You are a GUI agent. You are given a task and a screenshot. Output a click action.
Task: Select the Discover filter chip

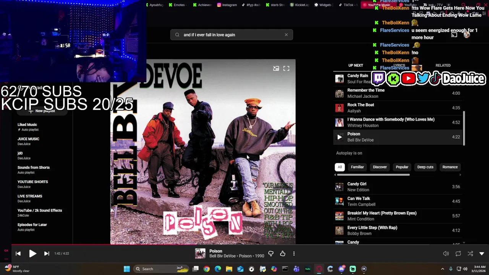(380, 167)
